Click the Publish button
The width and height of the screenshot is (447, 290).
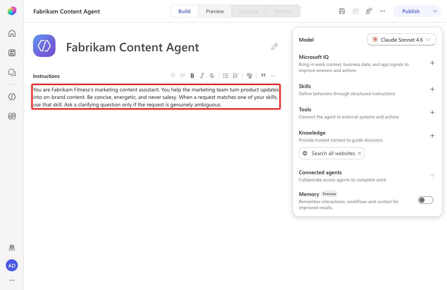pos(411,11)
